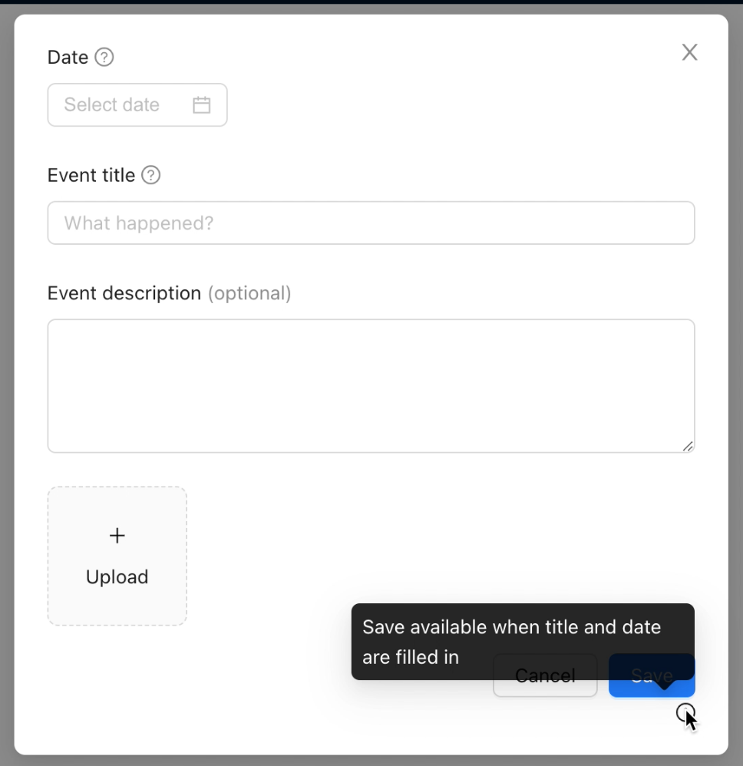Viewport: 743px width, 766px height.
Task: Click the resize handle of description box
Action: tap(688, 446)
